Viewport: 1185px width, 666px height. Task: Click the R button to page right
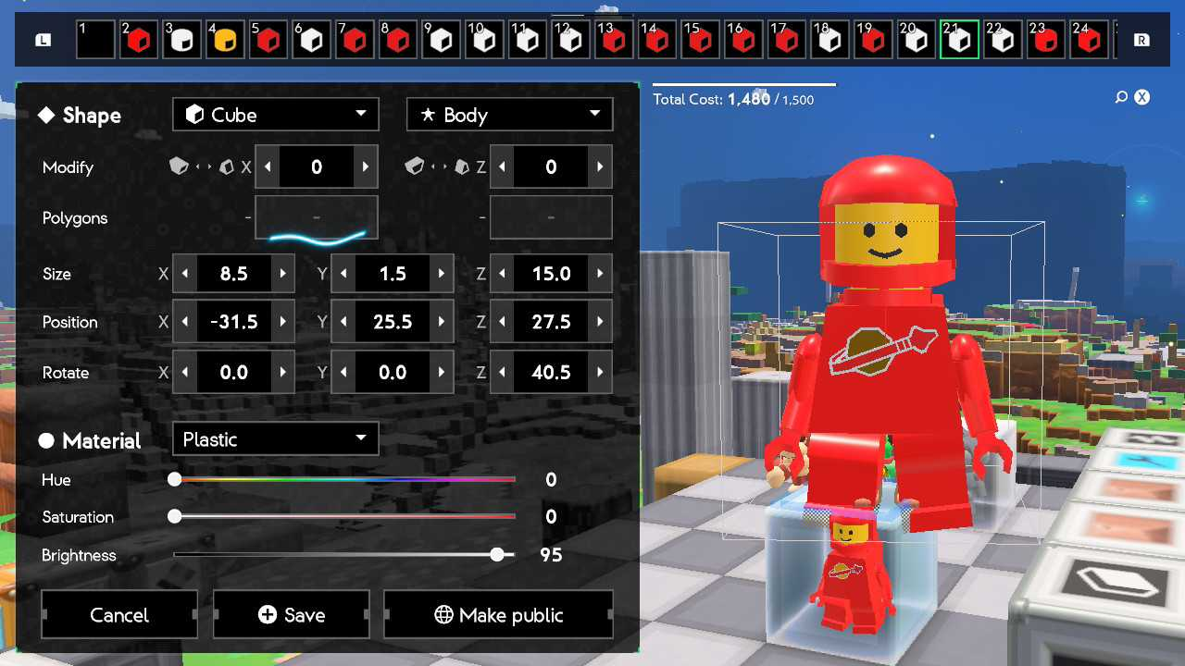tap(1142, 40)
